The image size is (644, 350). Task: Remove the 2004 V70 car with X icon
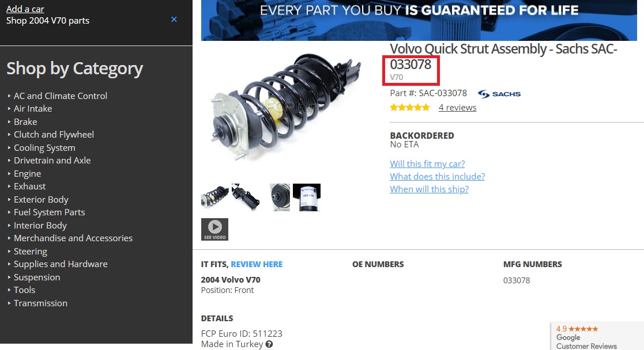174,20
